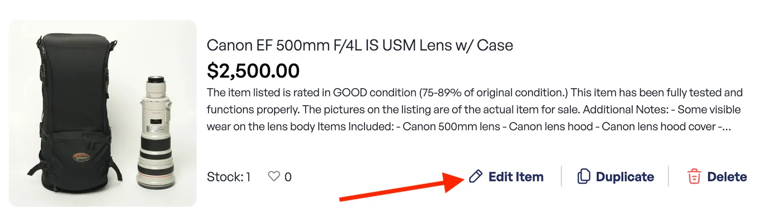
Task: Open the Edit Item text link
Action: (516, 177)
